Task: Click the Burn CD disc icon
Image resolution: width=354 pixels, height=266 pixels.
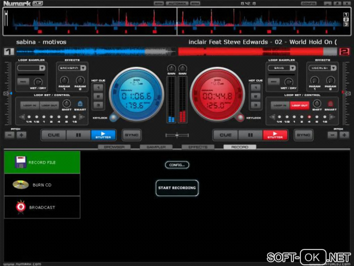Action: point(20,185)
